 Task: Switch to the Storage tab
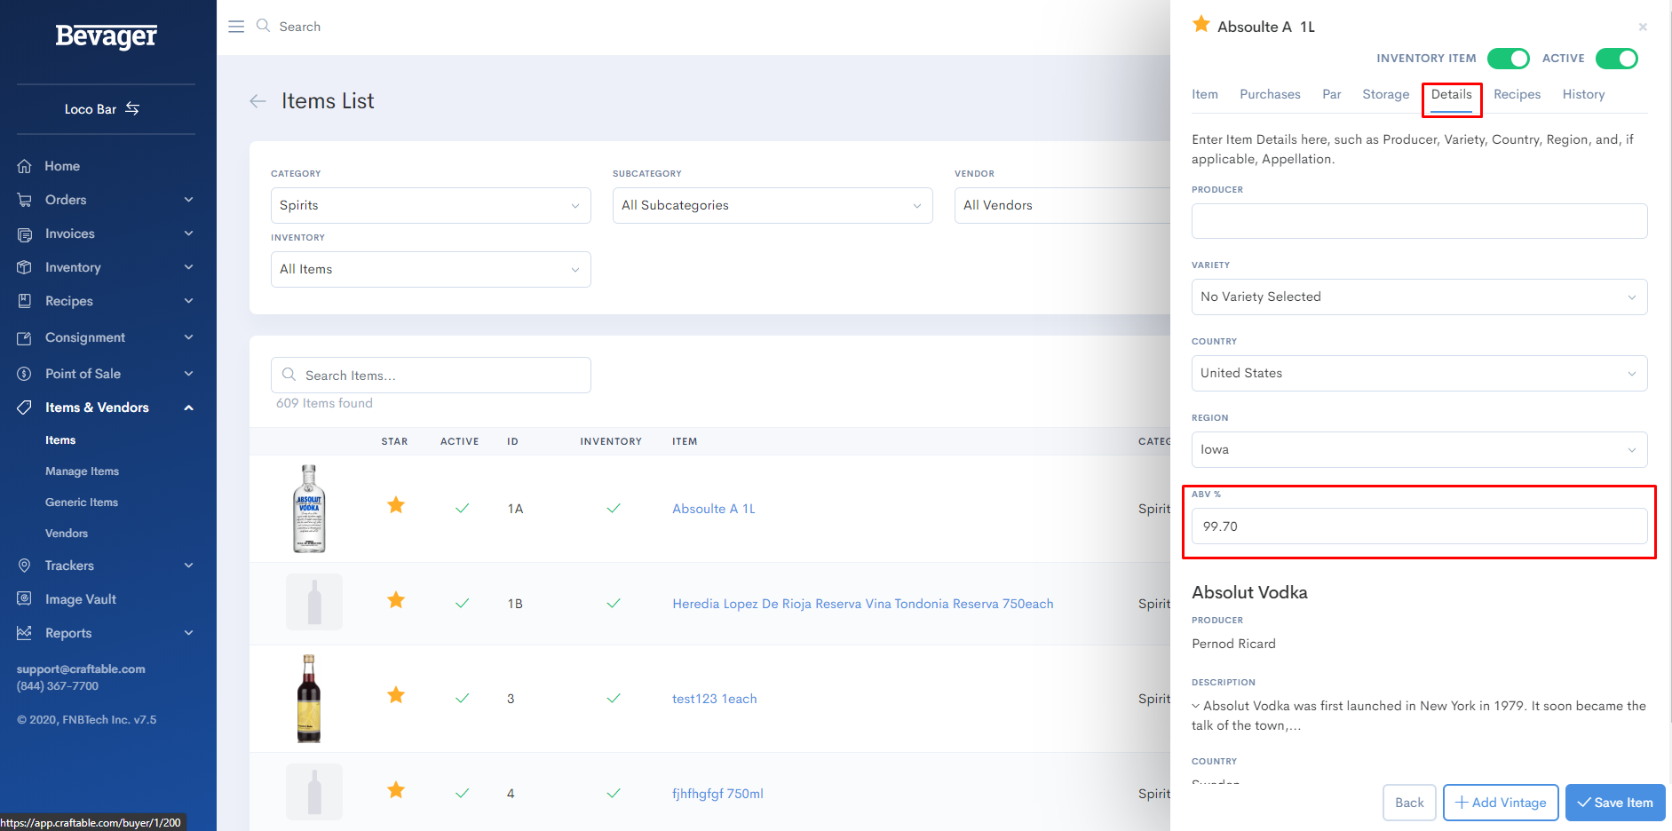point(1385,94)
